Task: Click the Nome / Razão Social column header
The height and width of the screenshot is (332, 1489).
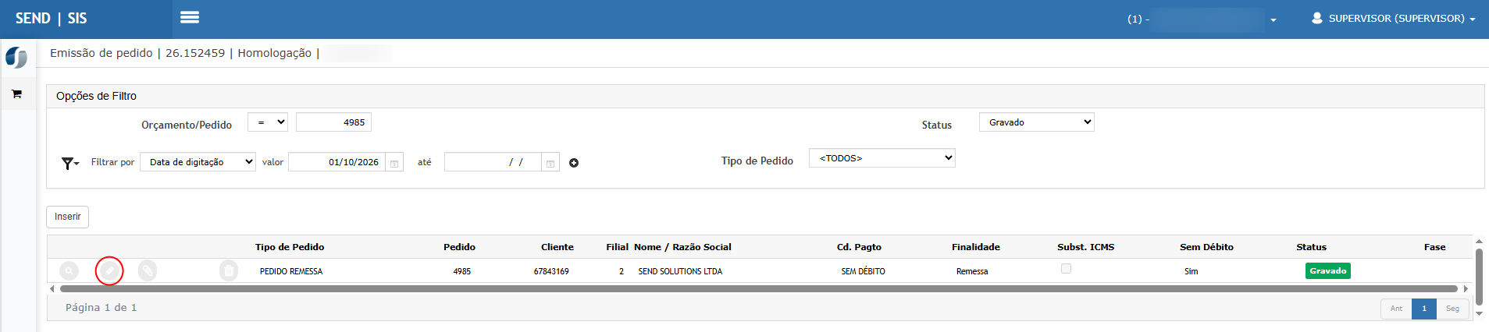Action: point(682,247)
